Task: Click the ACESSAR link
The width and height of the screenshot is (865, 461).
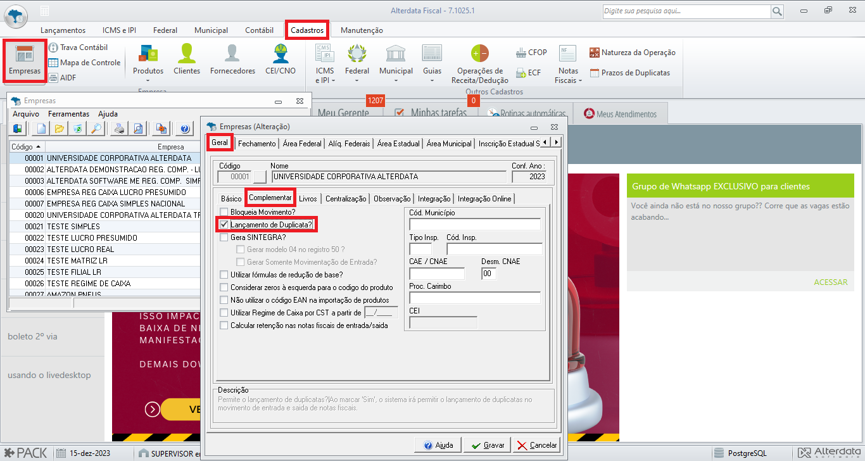Action: (830, 282)
